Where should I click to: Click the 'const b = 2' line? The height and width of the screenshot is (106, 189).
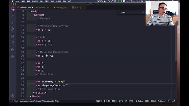tap(44, 44)
